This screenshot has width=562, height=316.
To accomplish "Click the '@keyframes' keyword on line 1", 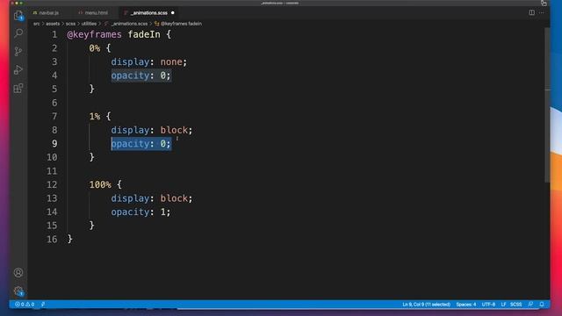I will (x=94, y=34).
